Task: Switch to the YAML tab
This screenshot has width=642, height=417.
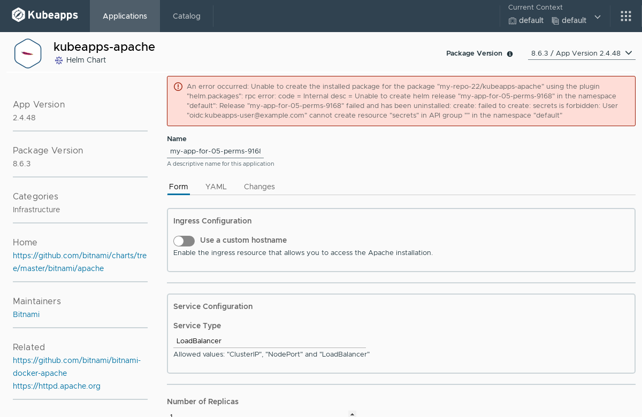Action: click(216, 187)
